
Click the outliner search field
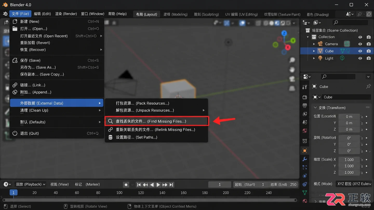(x=350, y=23)
